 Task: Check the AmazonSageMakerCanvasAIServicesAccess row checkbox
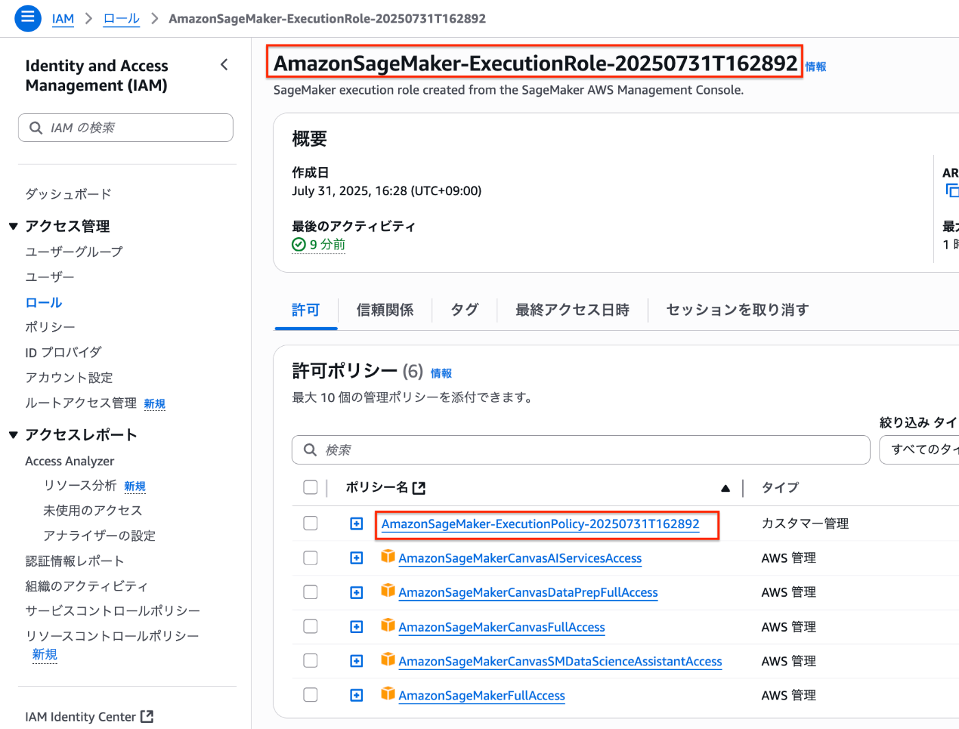point(310,558)
